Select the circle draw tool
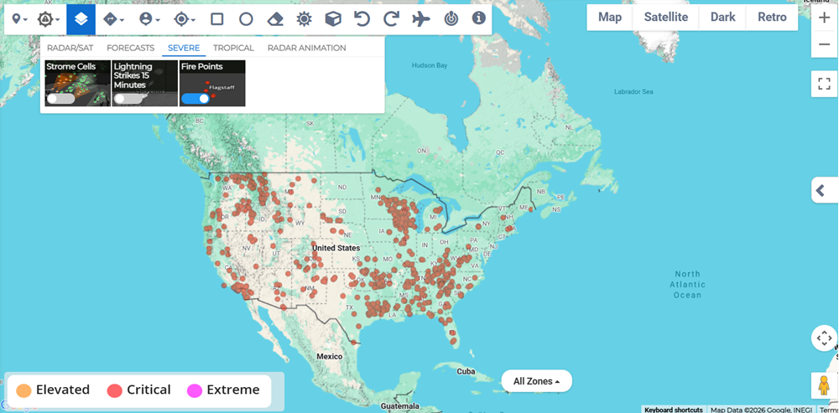Viewport: 839px width, 413px height. (246, 20)
